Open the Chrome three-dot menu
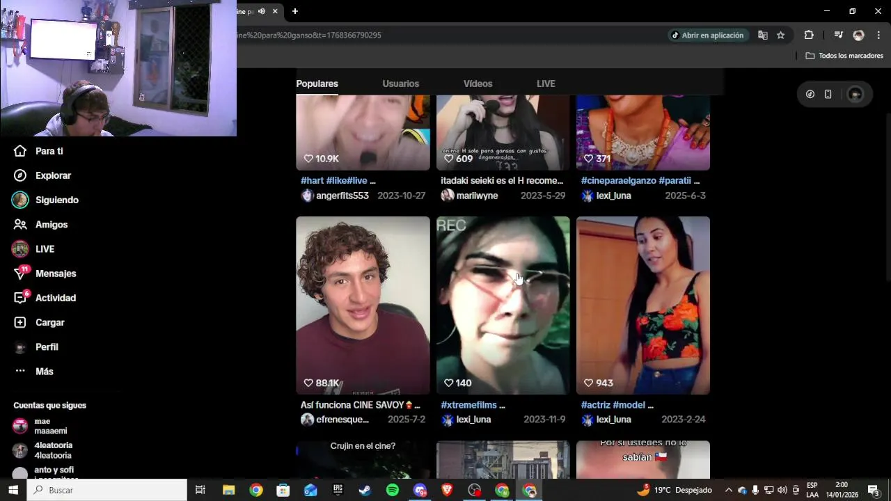The height and width of the screenshot is (501, 891). (878, 35)
